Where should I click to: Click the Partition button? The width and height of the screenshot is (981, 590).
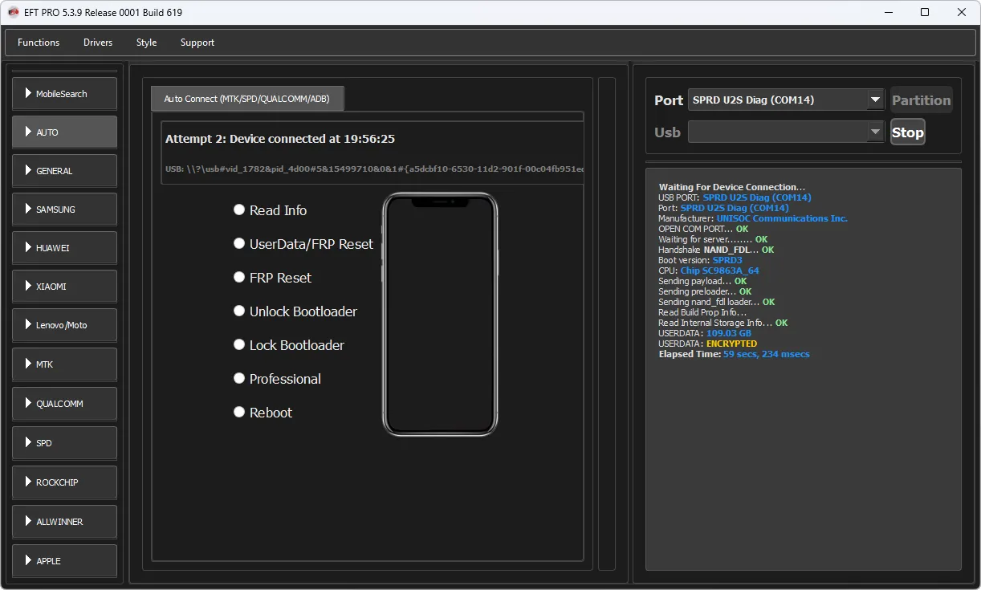tap(921, 100)
